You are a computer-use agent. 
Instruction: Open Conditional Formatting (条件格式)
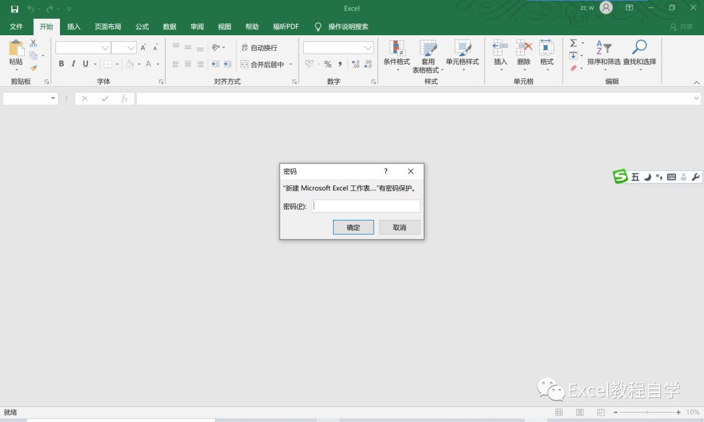(x=397, y=55)
